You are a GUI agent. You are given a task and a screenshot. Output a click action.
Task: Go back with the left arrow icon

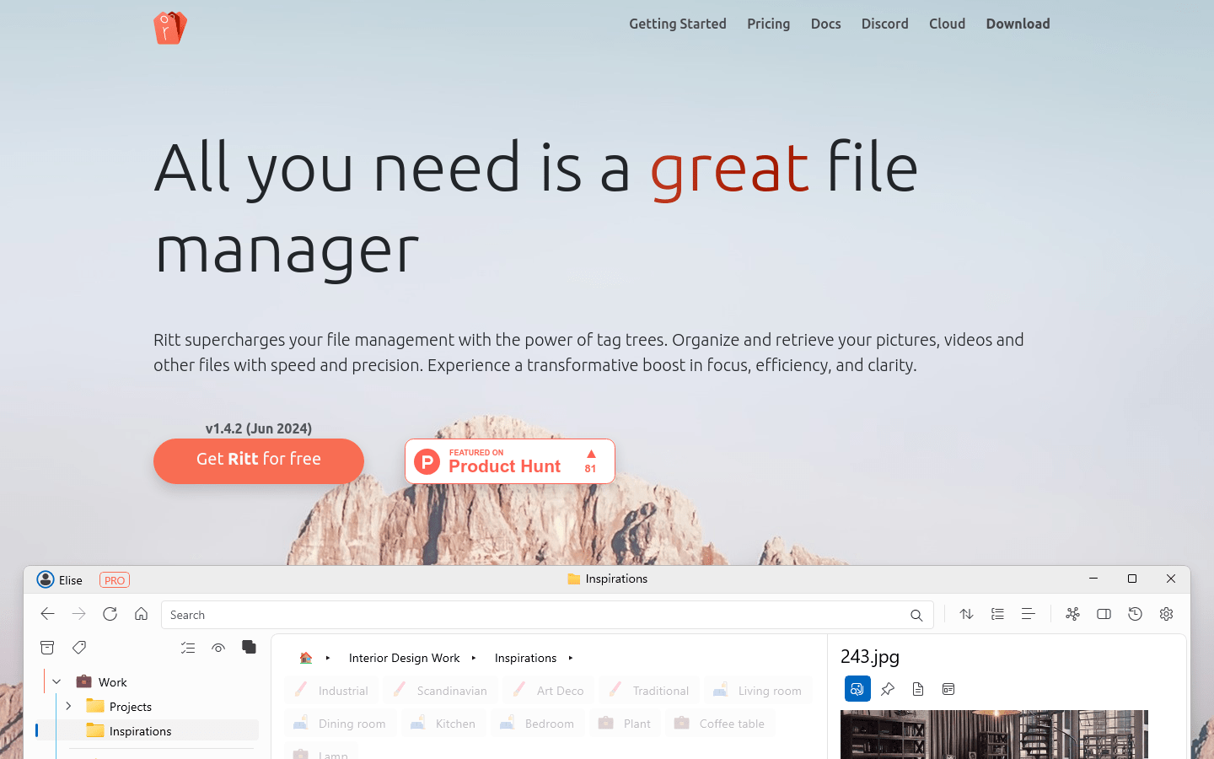tap(48, 614)
